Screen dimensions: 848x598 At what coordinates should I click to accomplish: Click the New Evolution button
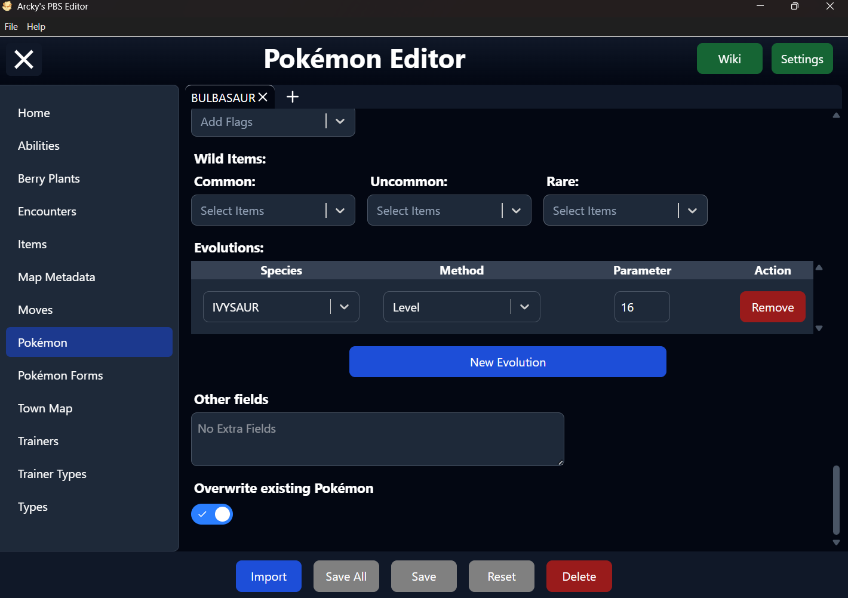click(508, 362)
